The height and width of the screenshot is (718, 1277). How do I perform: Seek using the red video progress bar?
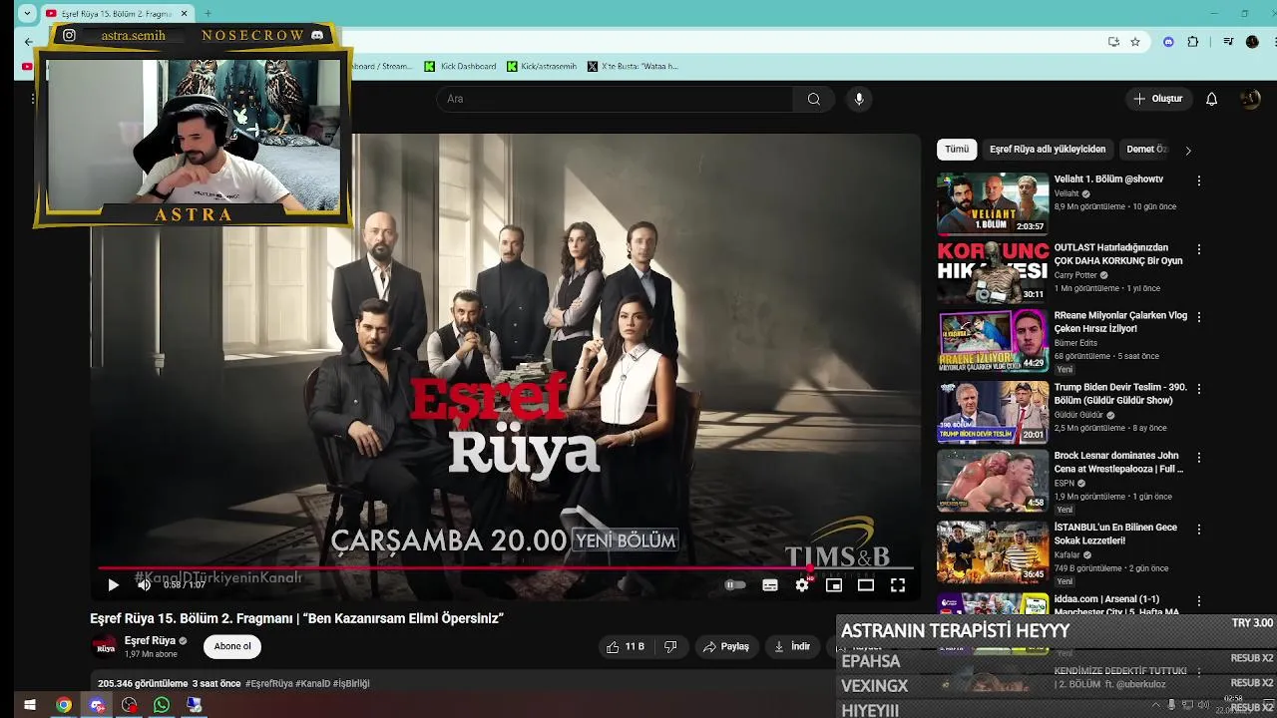[506, 568]
